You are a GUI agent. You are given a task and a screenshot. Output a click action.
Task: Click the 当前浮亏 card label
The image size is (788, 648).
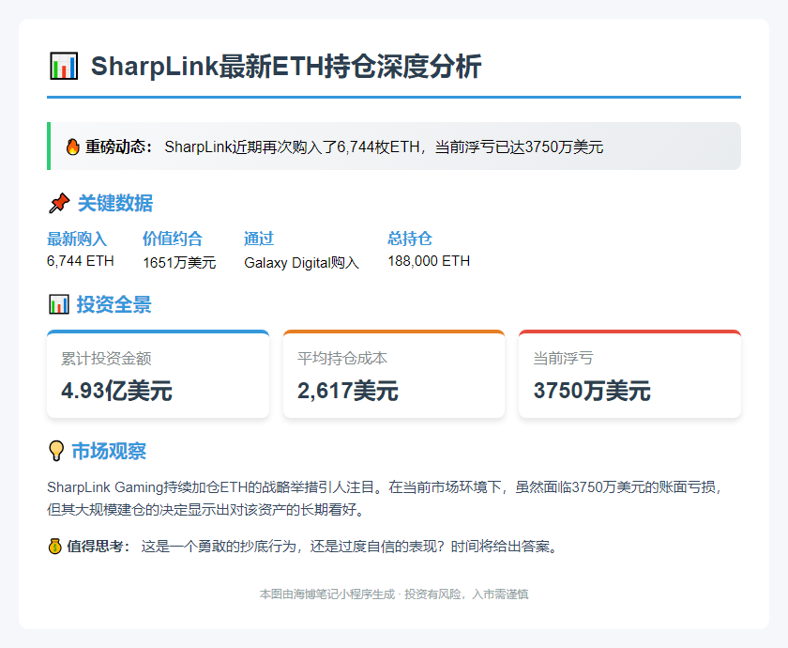[x=563, y=358]
